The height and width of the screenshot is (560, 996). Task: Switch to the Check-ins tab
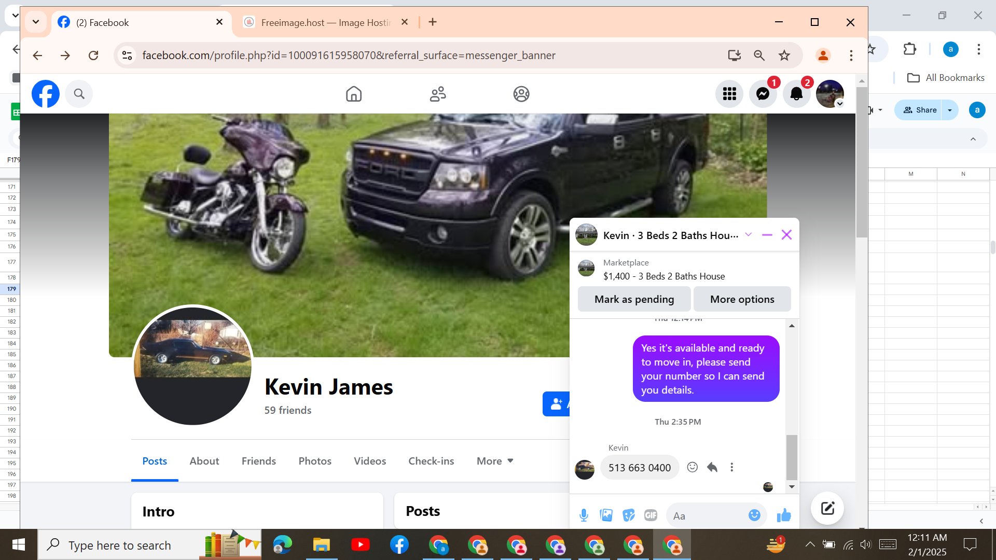(431, 461)
